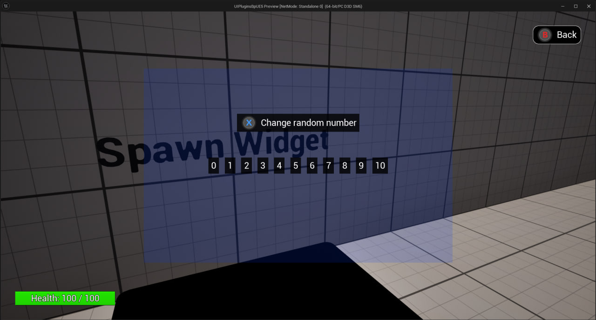Screen dimensions: 596x320
Task: Select number tile 6
Action: 312,166
